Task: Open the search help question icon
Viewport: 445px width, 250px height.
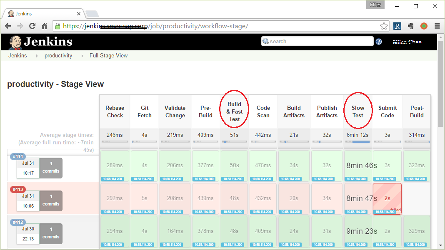Action: 379,42
